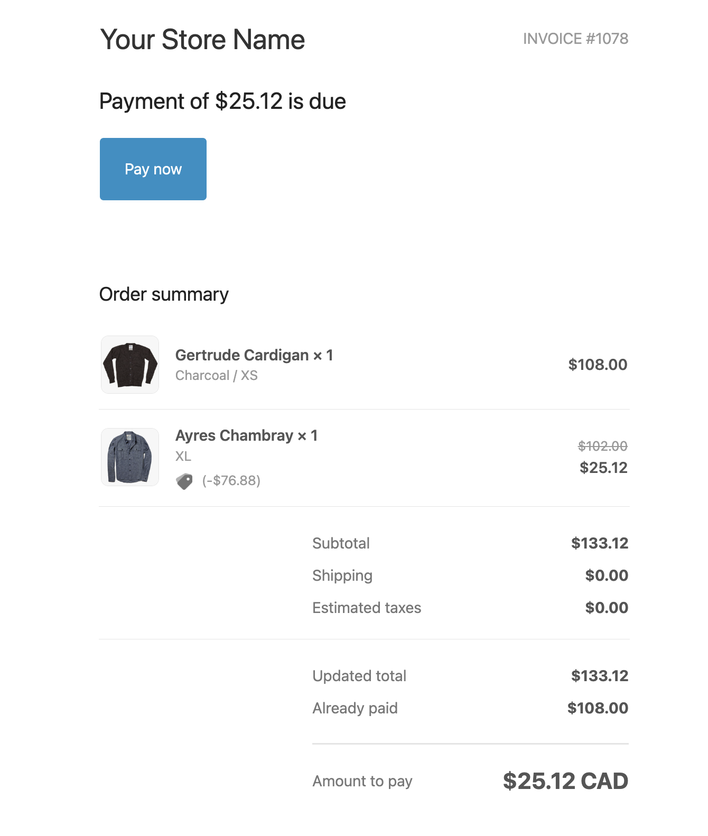Click the Your Store Name heading

coord(202,40)
